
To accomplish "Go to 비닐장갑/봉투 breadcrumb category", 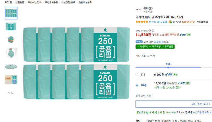I will [x=68, y=2].
